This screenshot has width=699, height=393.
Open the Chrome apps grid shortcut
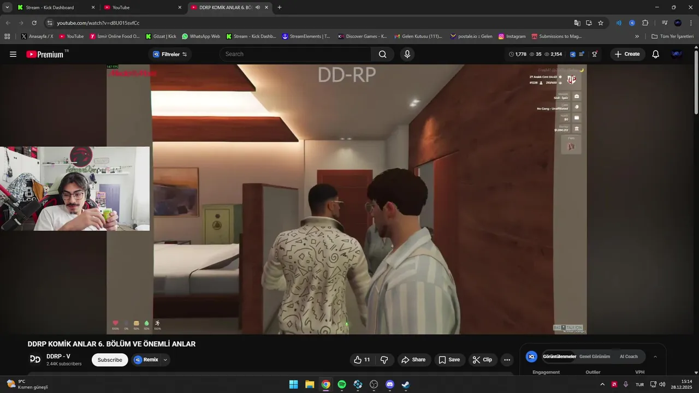pyautogui.click(x=7, y=37)
